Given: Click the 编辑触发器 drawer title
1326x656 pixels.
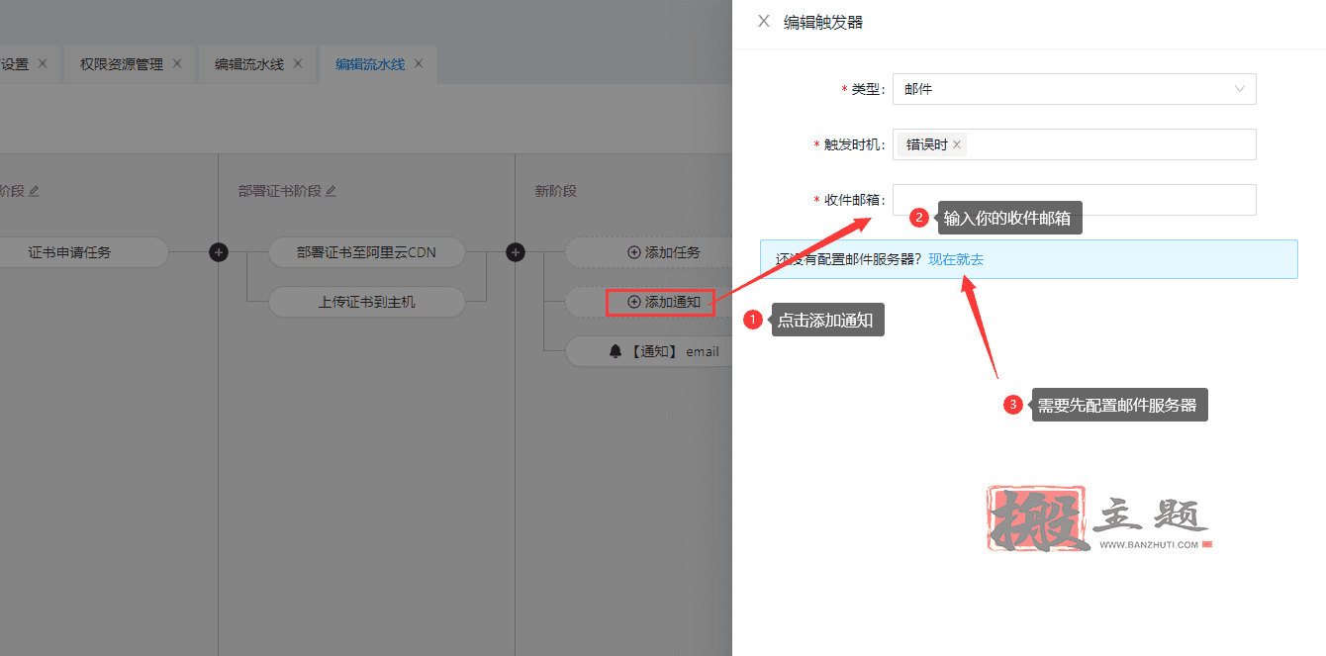Looking at the screenshot, I should point(823,22).
